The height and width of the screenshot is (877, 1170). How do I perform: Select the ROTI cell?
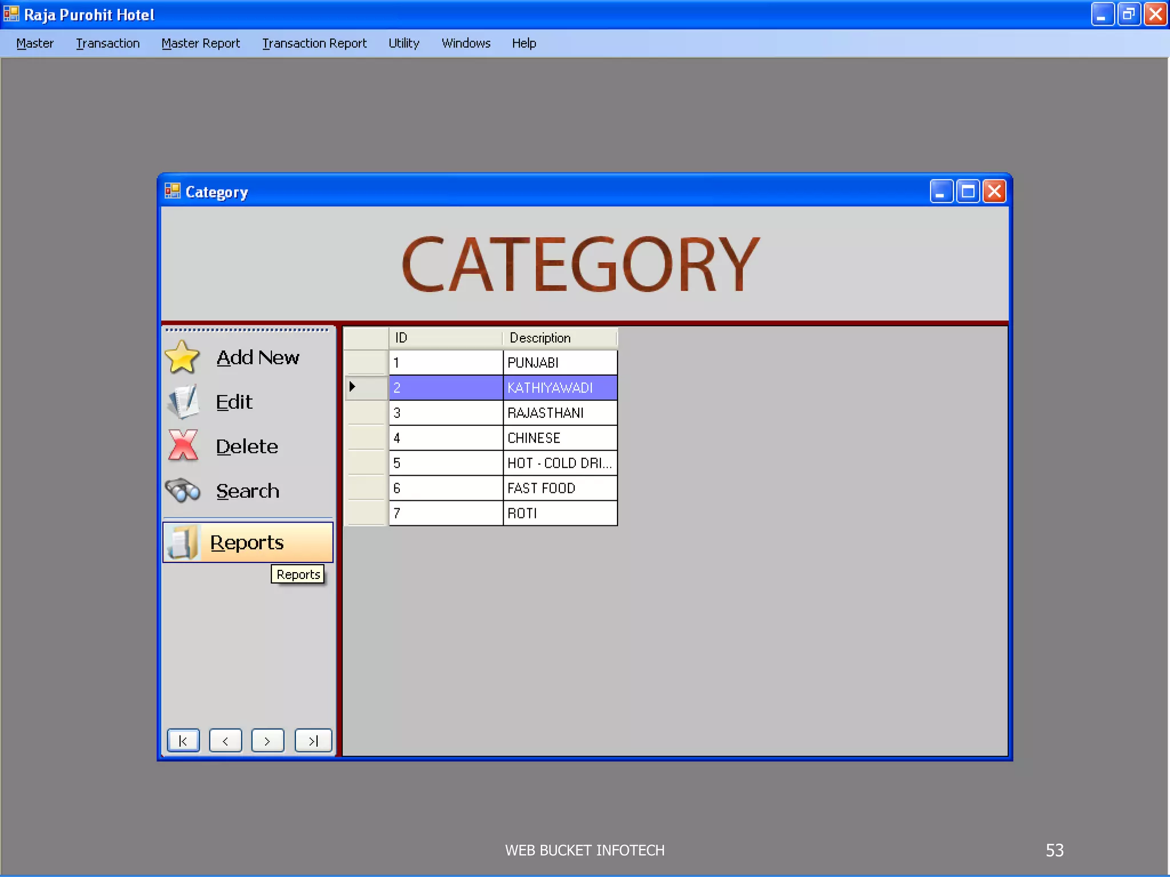pyautogui.click(x=560, y=513)
